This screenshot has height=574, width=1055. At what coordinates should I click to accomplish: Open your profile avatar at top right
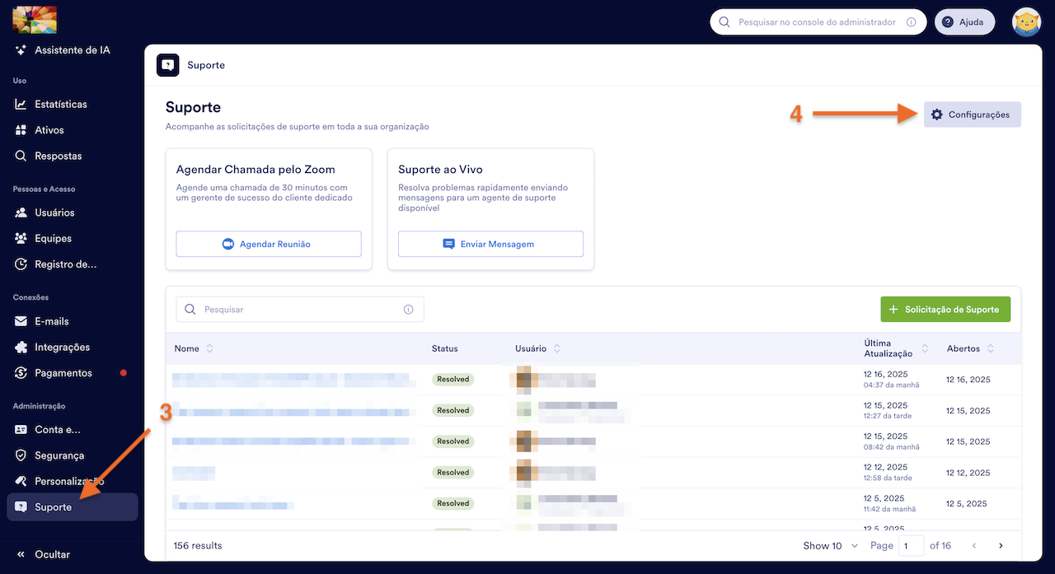1026,21
